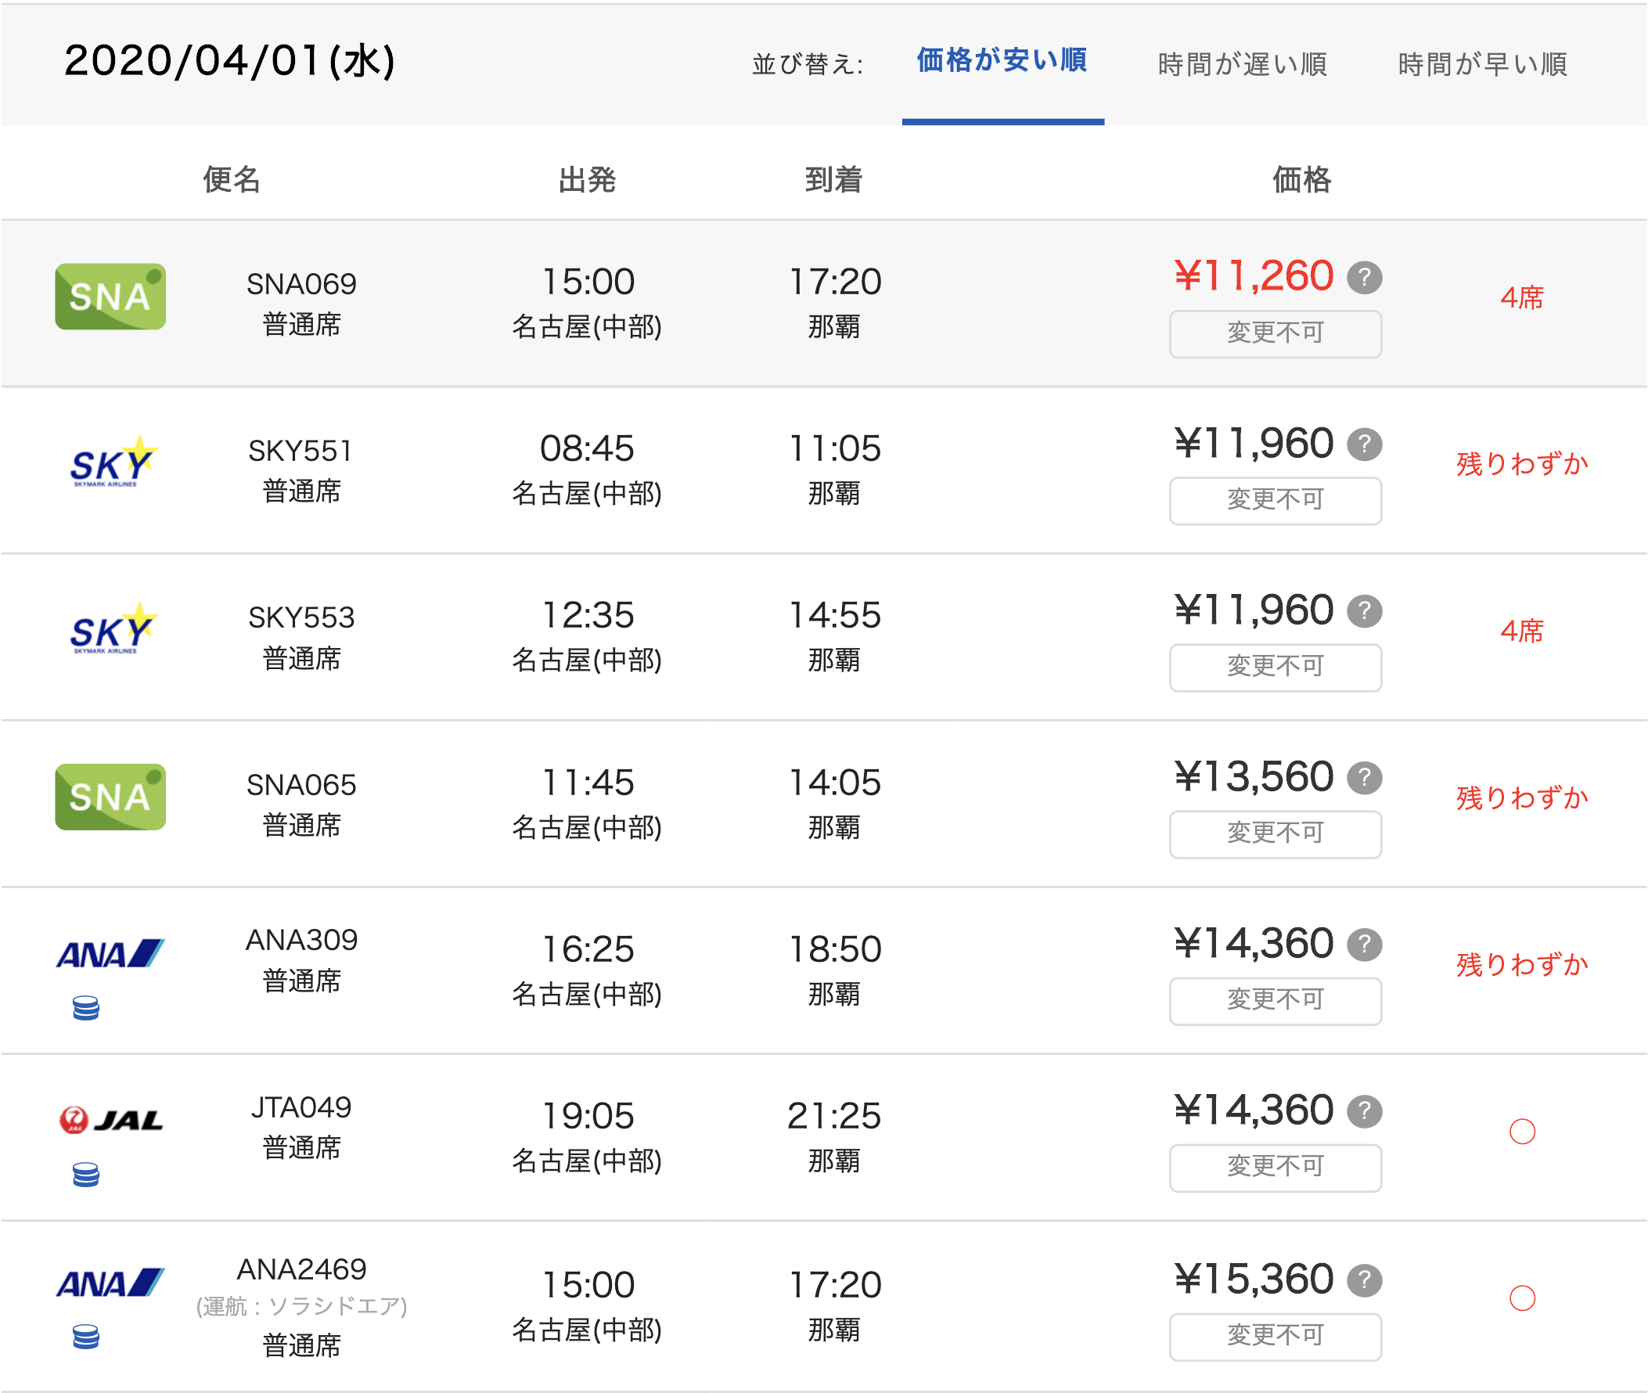Click the Skymark logo for flight SKY553
The height and width of the screenshot is (1393, 1648).
click(x=113, y=628)
